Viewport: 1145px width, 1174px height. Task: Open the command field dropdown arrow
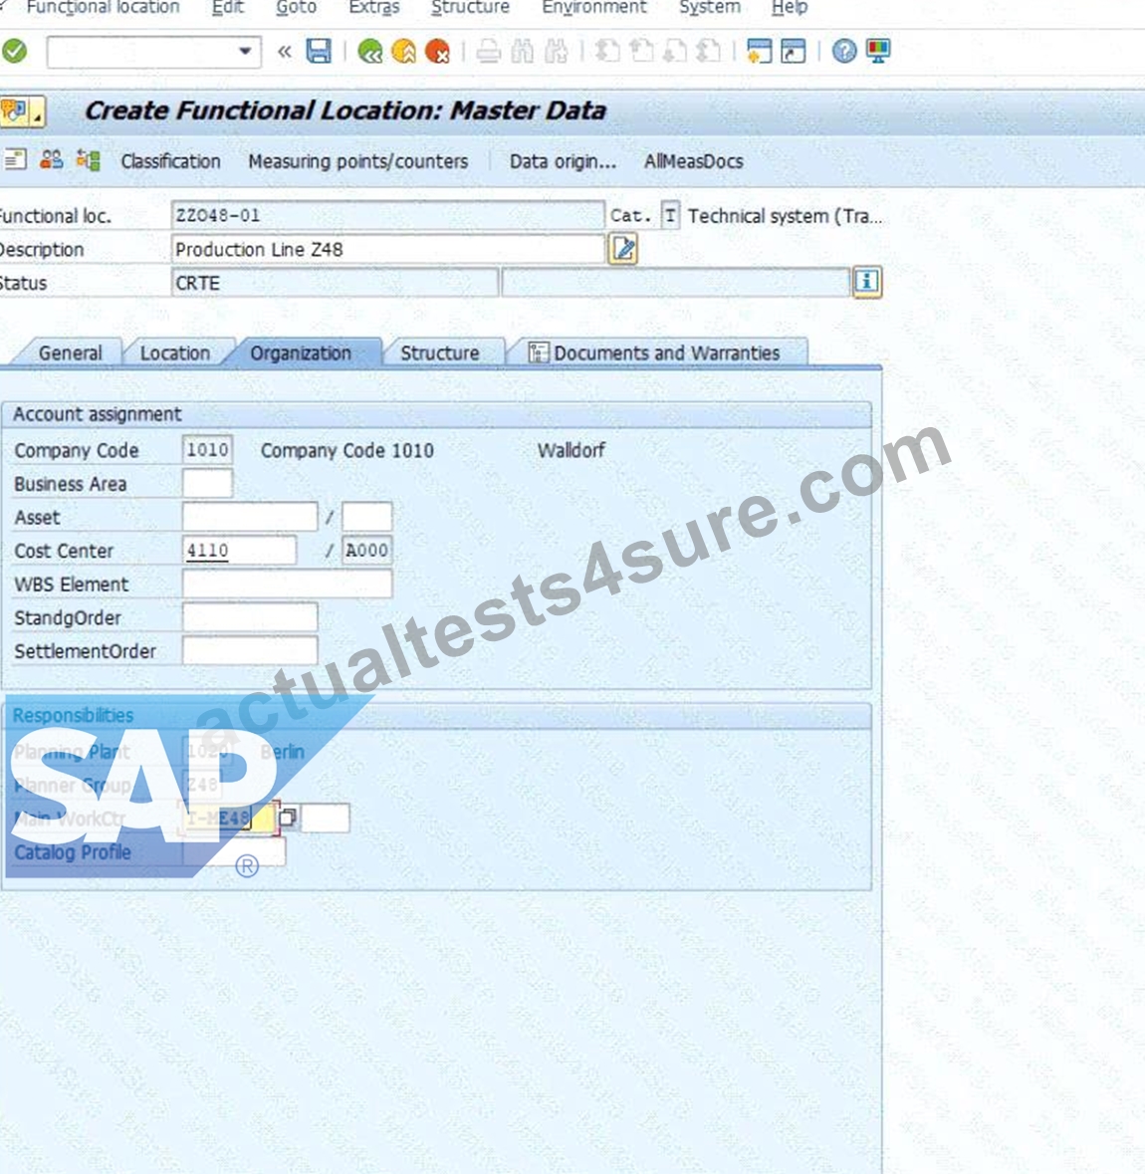[244, 52]
